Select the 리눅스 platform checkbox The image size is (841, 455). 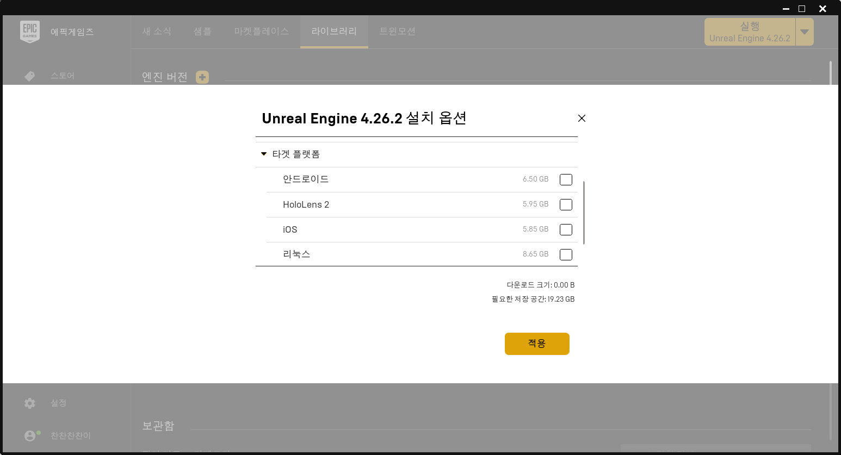pos(566,254)
